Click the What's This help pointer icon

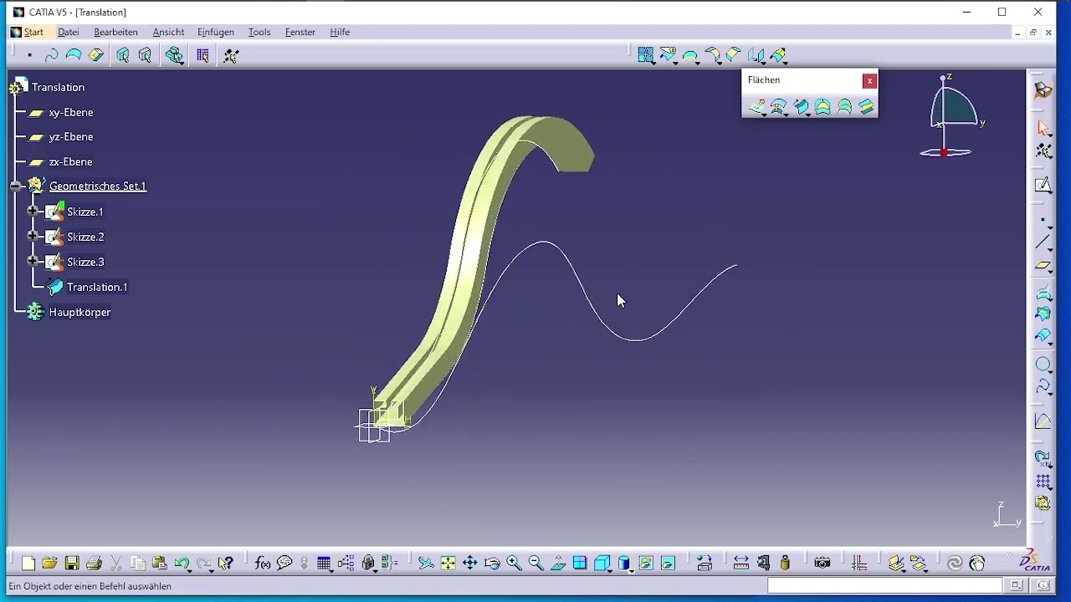(226, 564)
